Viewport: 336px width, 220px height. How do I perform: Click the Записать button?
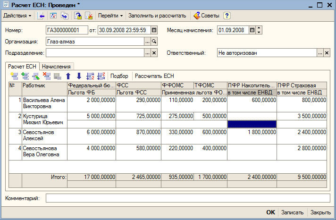[x=292, y=212]
